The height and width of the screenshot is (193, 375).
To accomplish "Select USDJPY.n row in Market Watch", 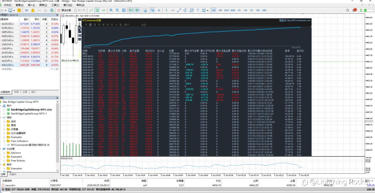I will [x=29, y=48].
